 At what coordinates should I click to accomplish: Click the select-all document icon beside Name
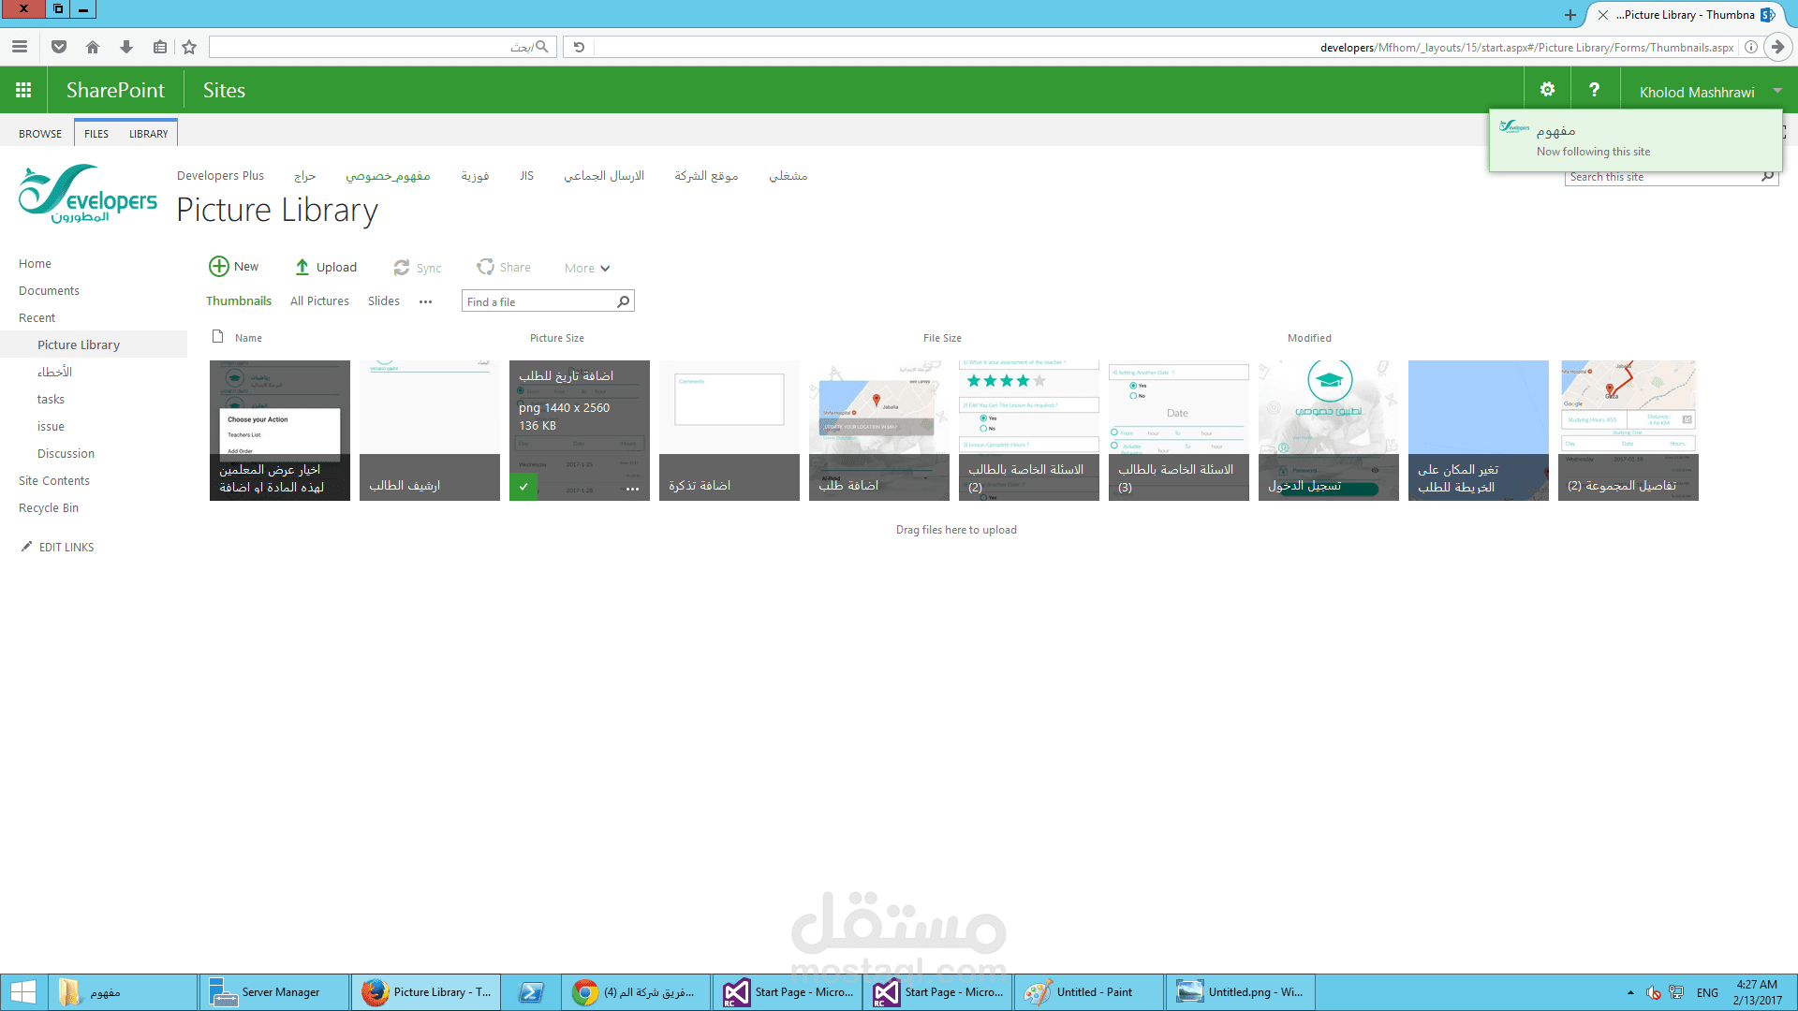(217, 337)
